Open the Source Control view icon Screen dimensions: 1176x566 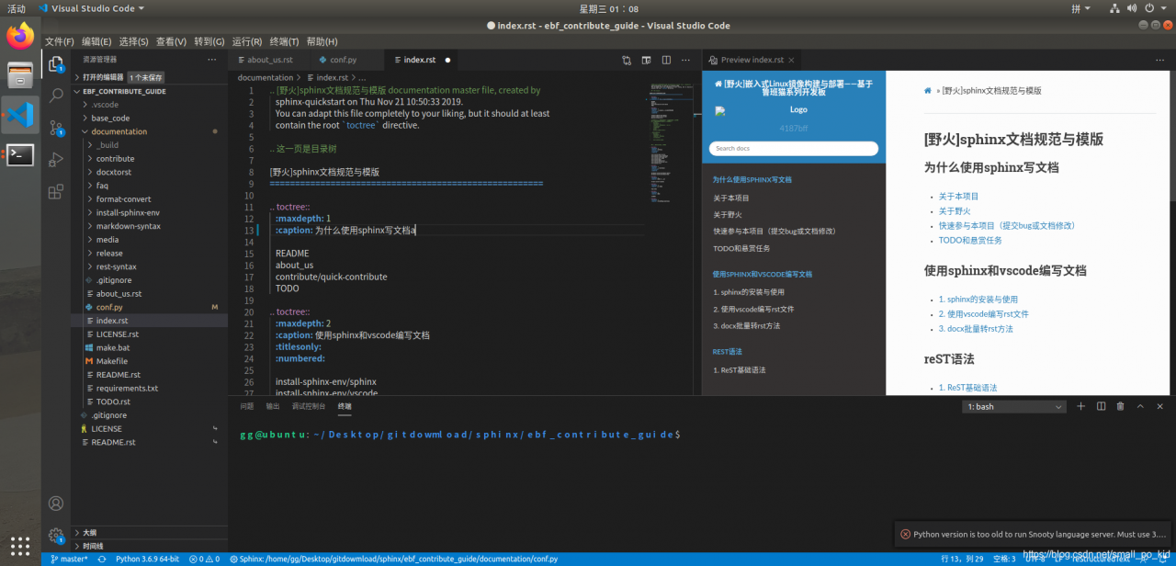click(x=56, y=128)
